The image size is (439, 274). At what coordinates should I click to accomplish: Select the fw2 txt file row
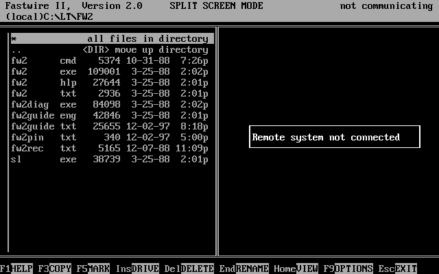[110, 93]
